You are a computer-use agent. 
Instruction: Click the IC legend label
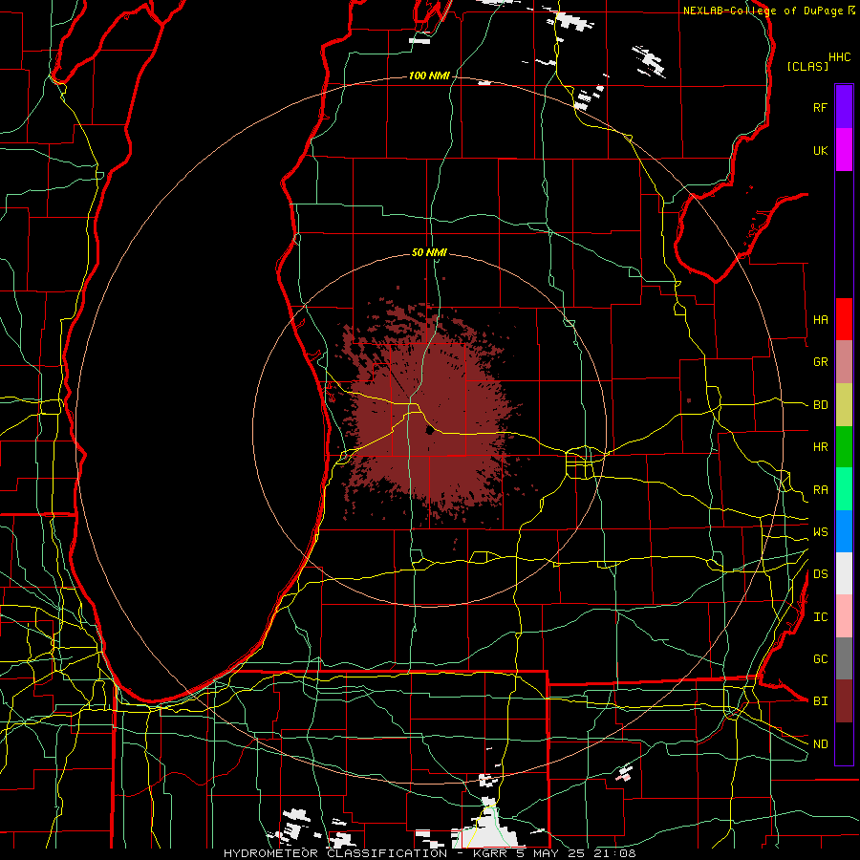tap(820, 617)
